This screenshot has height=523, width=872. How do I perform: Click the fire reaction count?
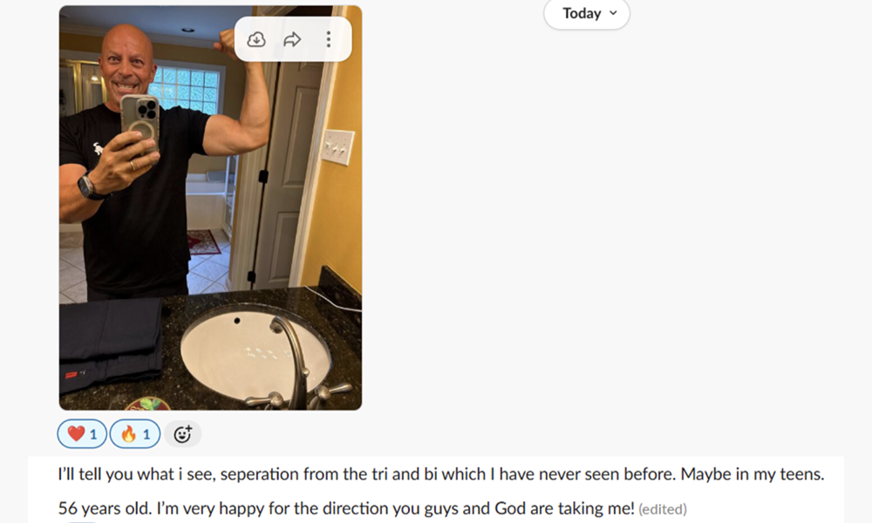point(146,434)
